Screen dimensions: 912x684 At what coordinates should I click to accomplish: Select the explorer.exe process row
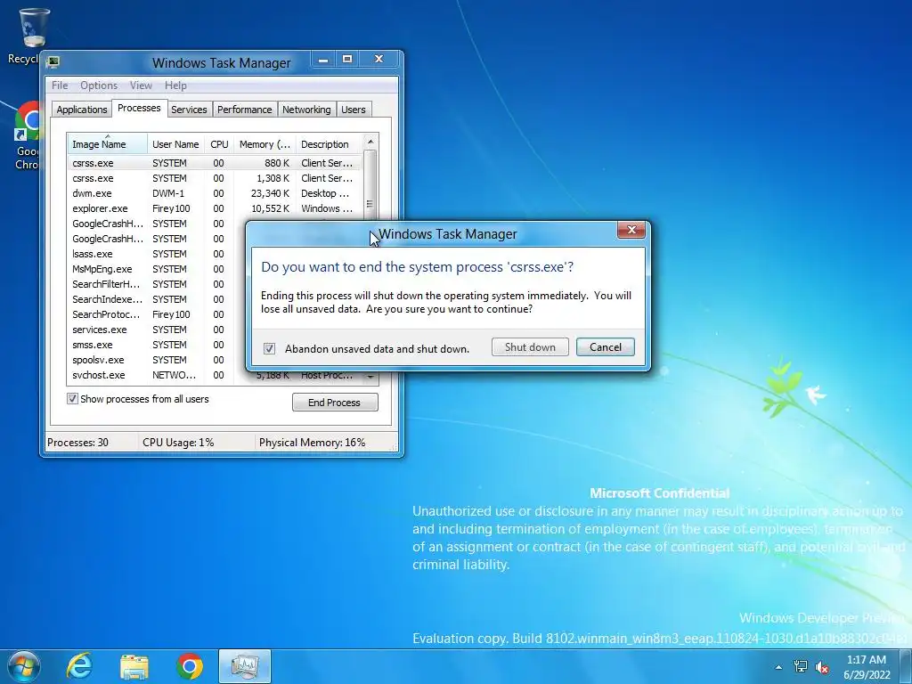[214, 208]
